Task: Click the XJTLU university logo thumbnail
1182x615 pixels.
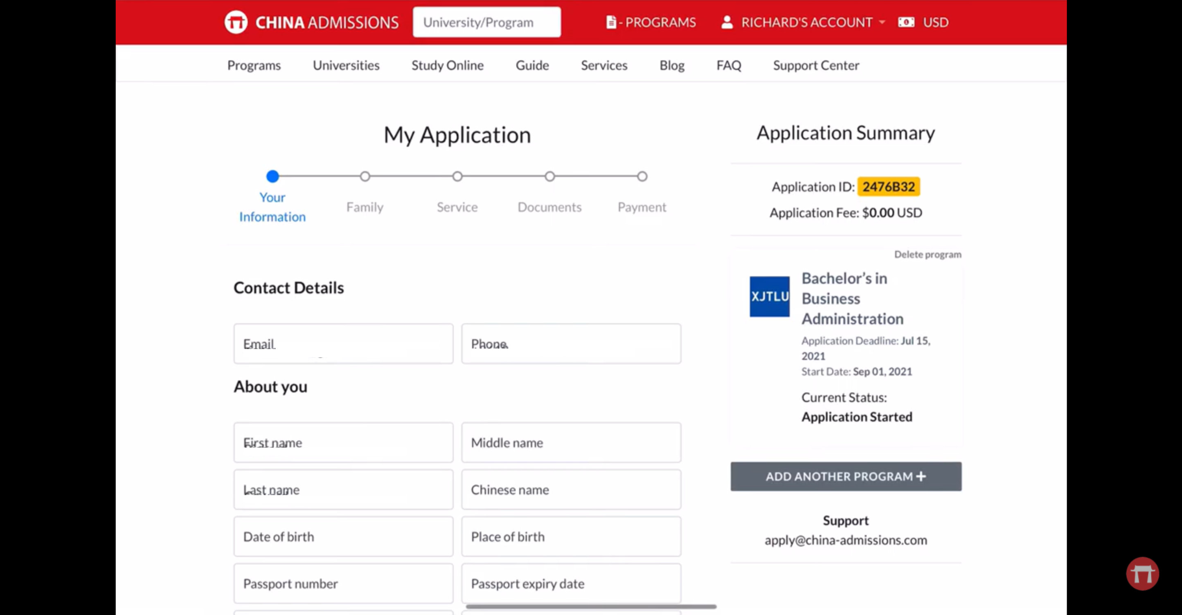Action: click(x=770, y=297)
